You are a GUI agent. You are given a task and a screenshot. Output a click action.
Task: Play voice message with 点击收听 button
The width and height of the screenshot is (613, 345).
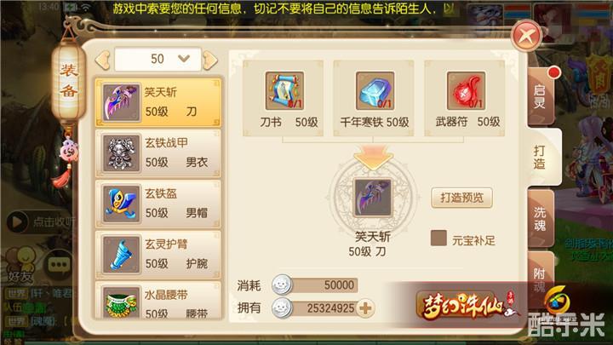(x=40, y=221)
